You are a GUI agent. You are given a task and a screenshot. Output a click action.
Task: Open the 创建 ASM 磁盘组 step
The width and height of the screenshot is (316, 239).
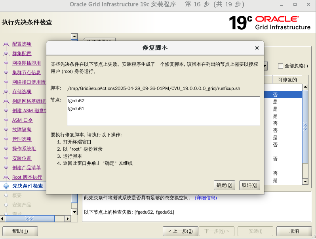29,111
